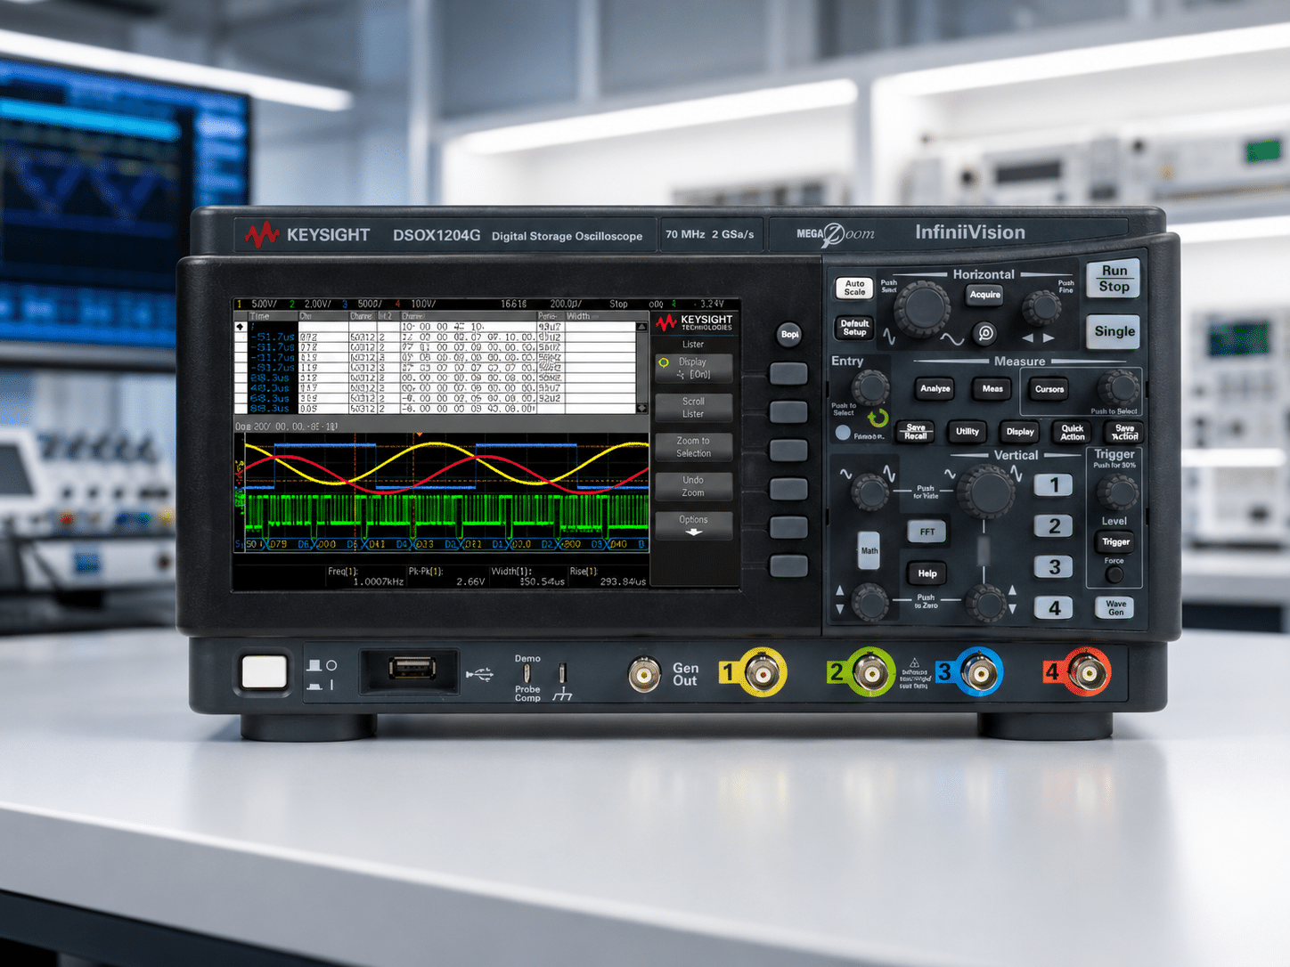The height and width of the screenshot is (967, 1290).
Task: Click the front-panel USB port
Action: point(412,668)
